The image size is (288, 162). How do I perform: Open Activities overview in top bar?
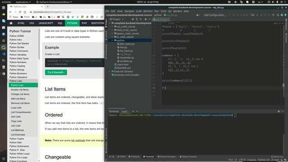[6, 2]
